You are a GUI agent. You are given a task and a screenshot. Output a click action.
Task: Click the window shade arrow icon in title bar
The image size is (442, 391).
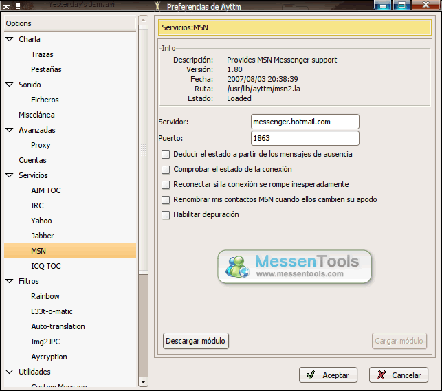6,6
